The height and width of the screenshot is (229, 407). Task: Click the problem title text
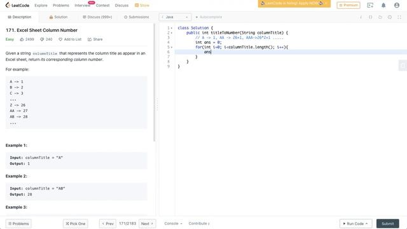pos(41,30)
